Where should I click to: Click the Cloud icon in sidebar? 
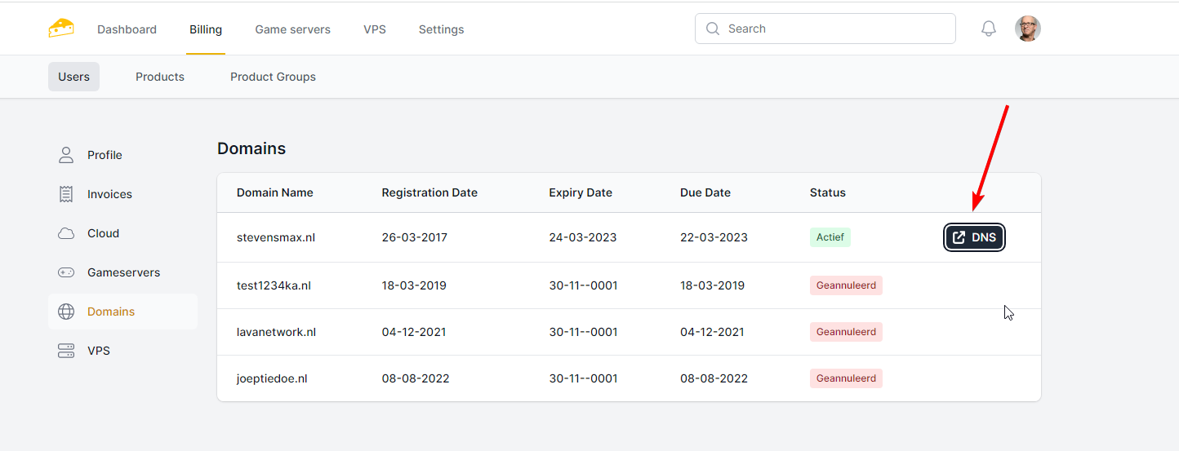pyautogui.click(x=66, y=233)
